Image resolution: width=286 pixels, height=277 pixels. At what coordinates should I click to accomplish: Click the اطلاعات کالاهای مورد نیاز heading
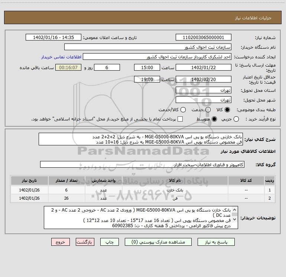(x=248, y=151)
